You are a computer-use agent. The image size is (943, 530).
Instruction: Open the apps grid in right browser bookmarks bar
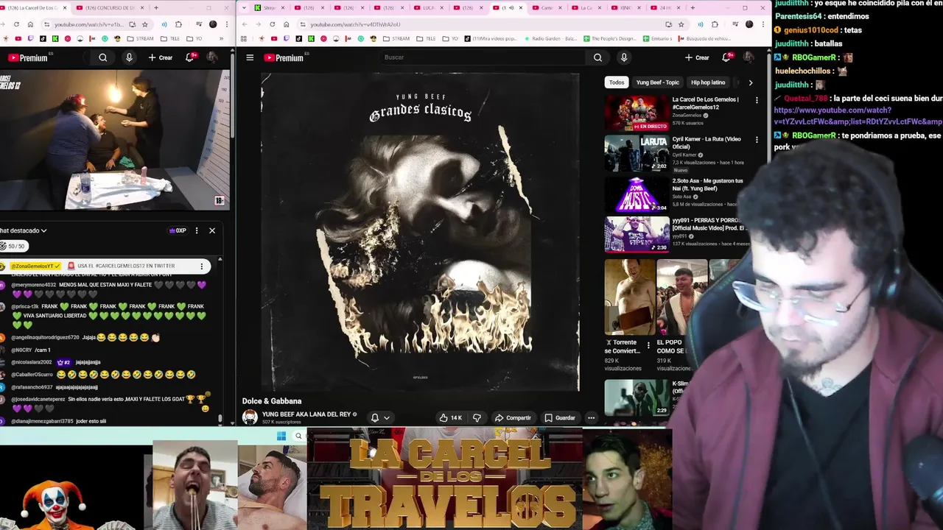244,38
